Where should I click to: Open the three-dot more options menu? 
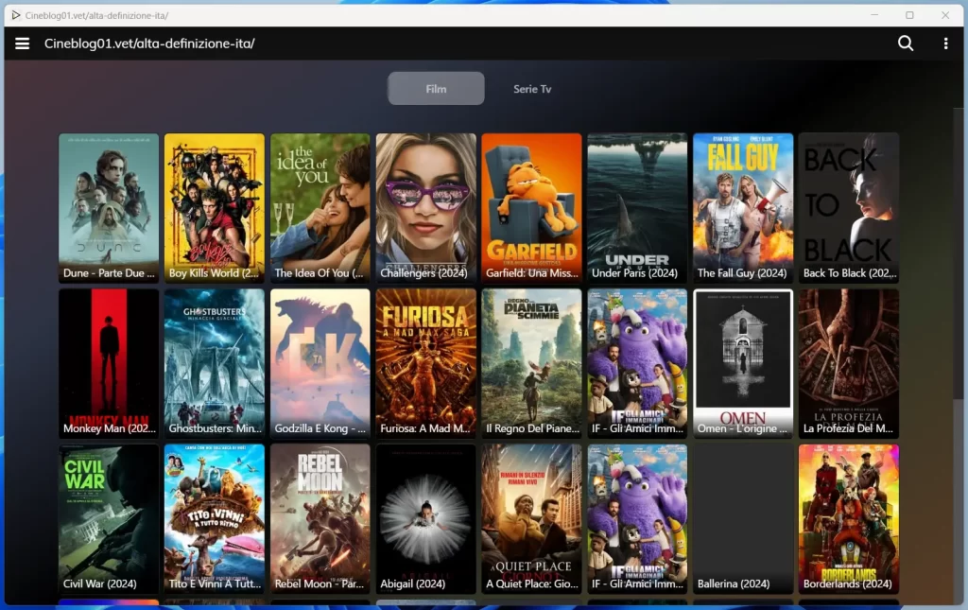pos(945,44)
